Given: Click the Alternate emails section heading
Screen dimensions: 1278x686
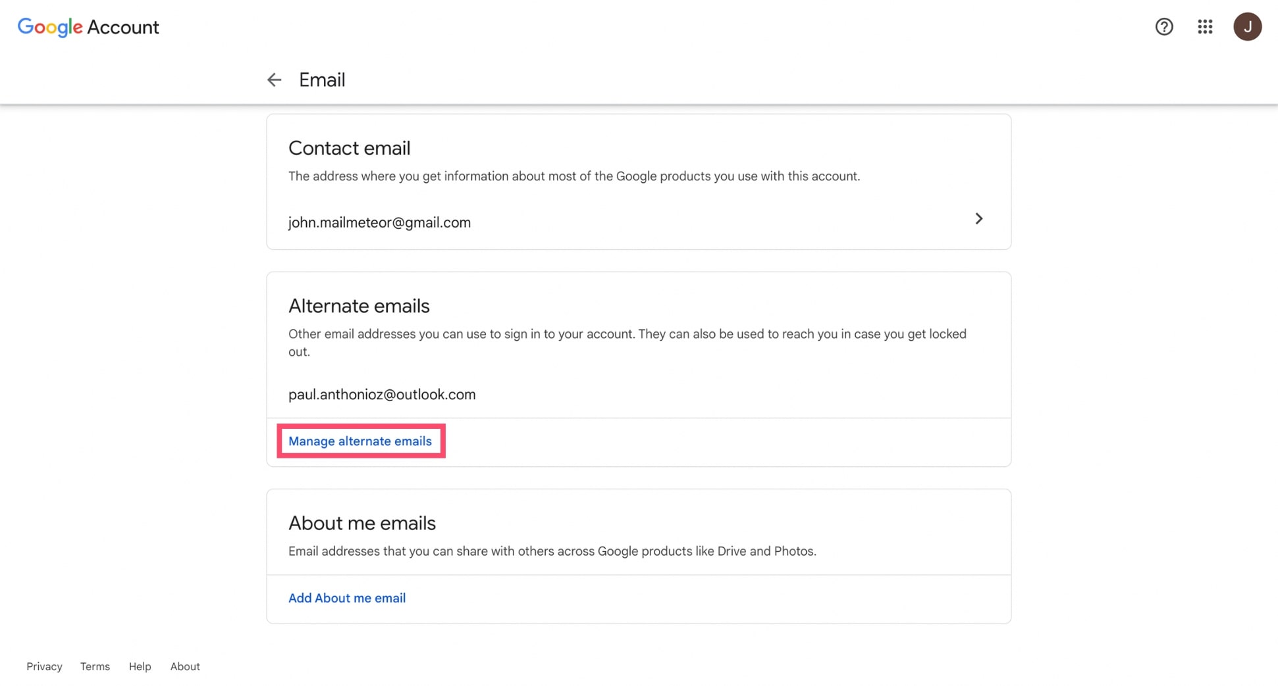Looking at the screenshot, I should (359, 305).
